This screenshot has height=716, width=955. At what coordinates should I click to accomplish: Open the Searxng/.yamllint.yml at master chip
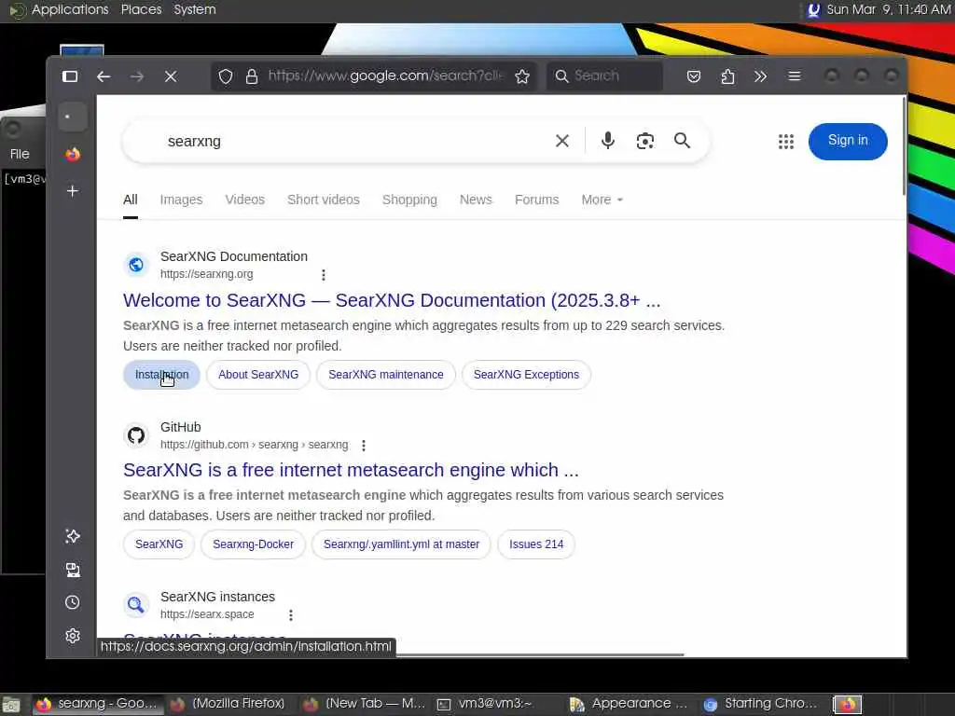(401, 544)
